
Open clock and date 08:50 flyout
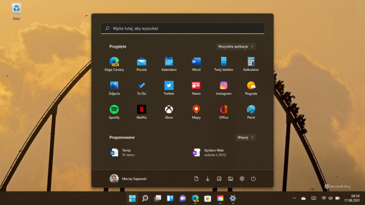coord(352,198)
